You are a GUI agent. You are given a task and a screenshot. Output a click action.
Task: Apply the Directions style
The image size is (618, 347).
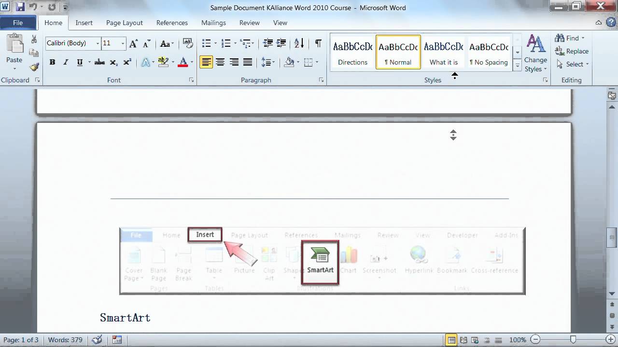353,52
